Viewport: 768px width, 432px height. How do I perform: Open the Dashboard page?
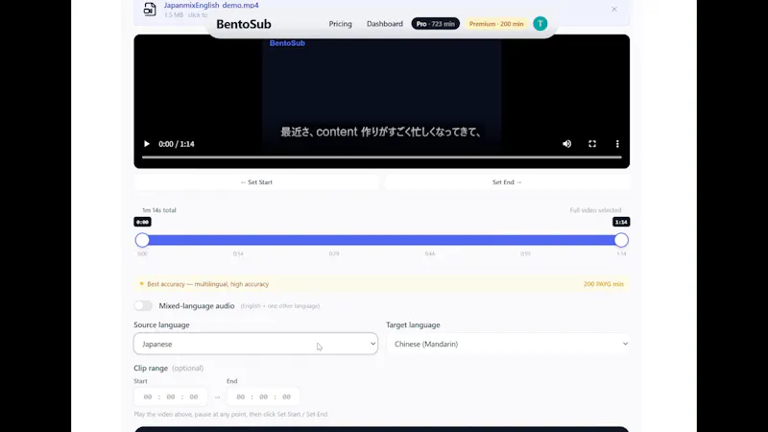click(x=385, y=23)
